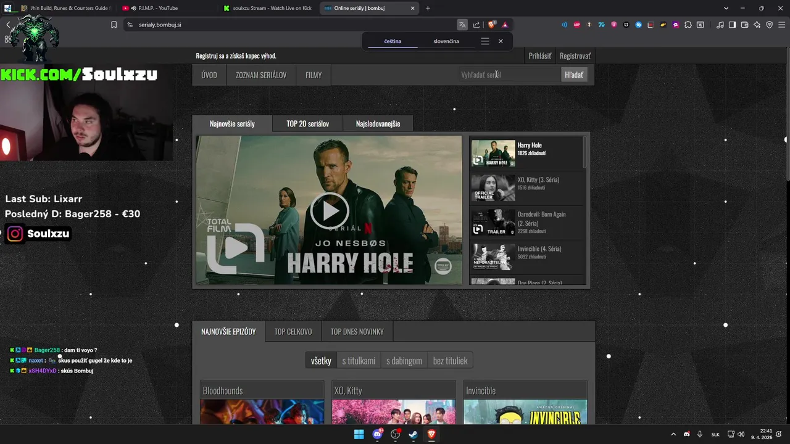Image resolution: width=790 pixels, height=444 pixels.
Task: Select Invincible (4. Séria) trailer item
Action: pyautogui.click(x=526, y=257)
